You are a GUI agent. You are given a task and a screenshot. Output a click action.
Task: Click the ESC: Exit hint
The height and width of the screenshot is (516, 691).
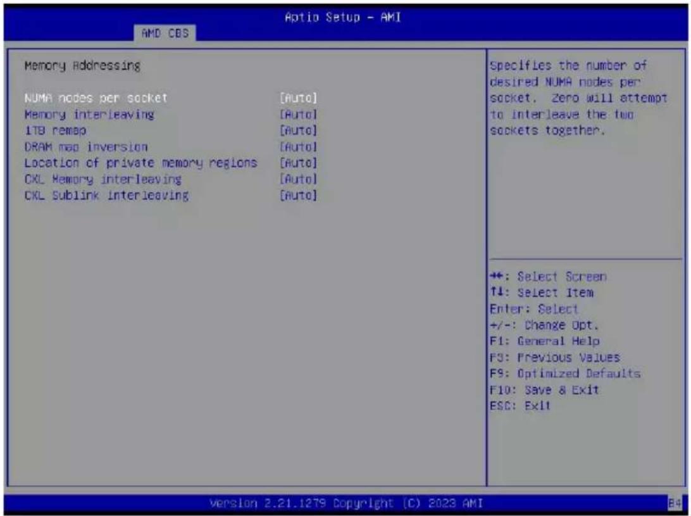520,406
